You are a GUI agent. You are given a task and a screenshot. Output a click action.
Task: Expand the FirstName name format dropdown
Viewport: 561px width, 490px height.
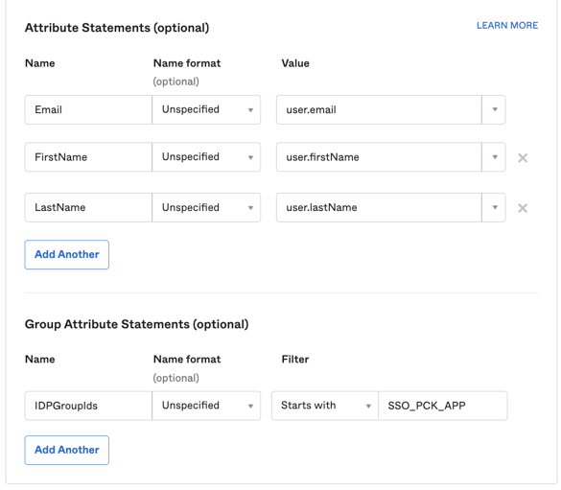(x=206, y=157)
